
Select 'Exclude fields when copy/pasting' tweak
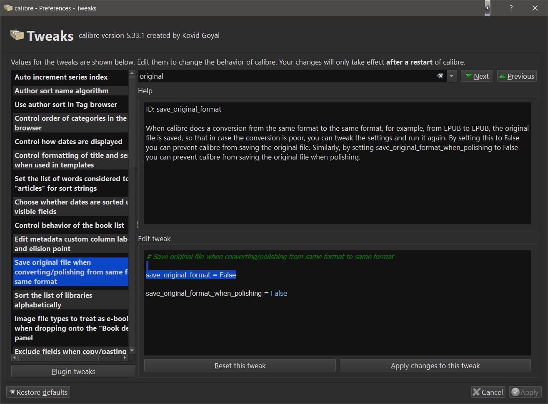point(71,351)
